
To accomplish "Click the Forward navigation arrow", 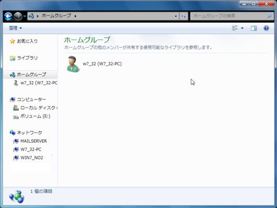I will click(x=18, y=16).
